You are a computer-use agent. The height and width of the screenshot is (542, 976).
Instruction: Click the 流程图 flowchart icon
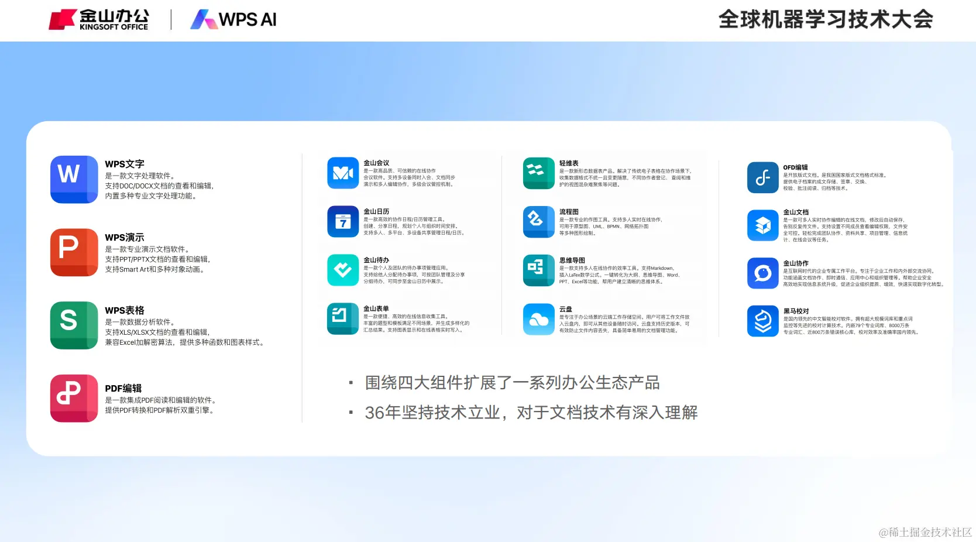[539, 222]
